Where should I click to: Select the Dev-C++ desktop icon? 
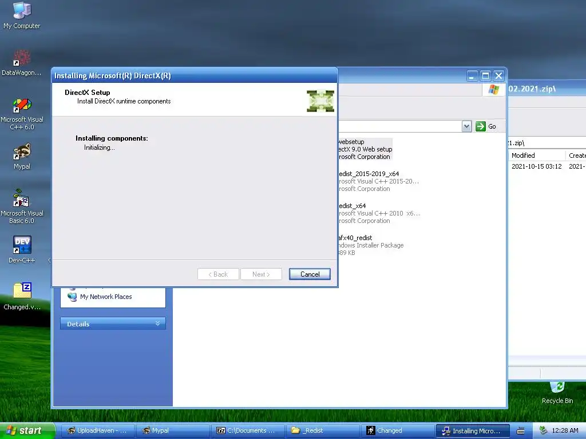(22, 249)
